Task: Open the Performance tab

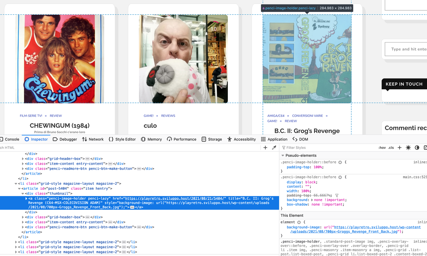Action: [182, 139]
